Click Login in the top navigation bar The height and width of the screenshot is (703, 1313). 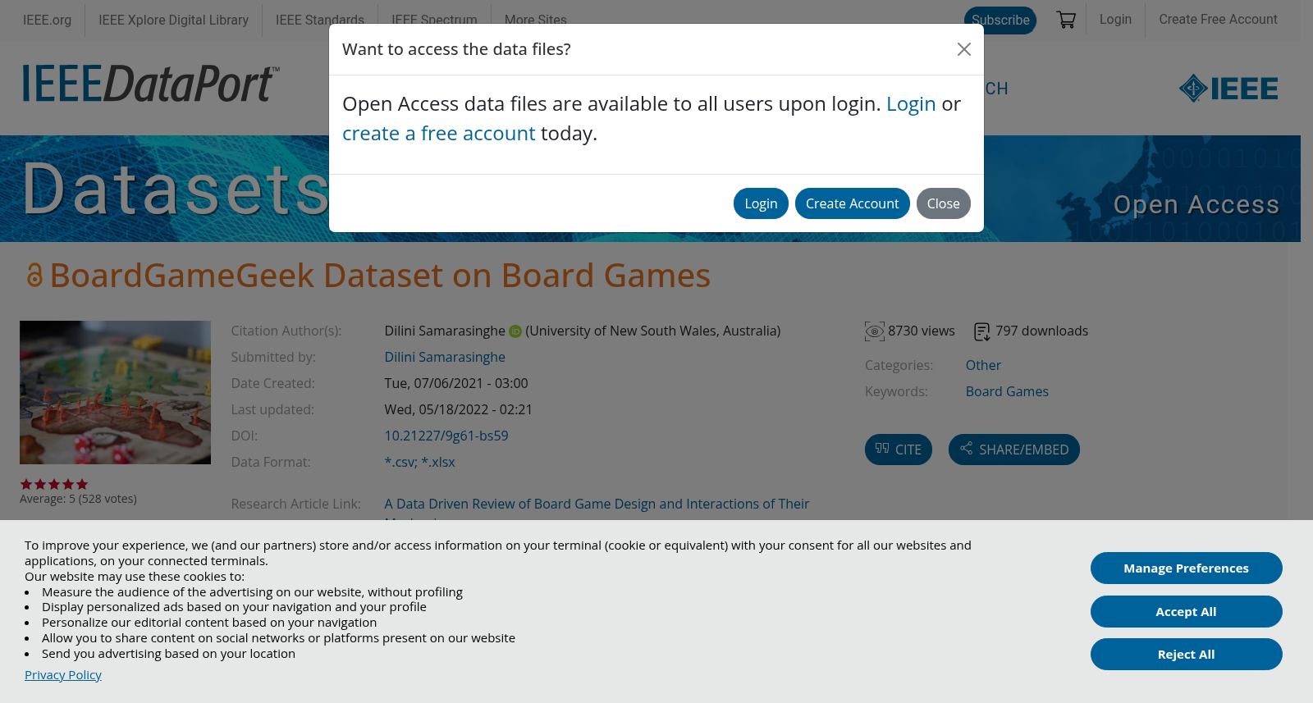coord(1115,20)
